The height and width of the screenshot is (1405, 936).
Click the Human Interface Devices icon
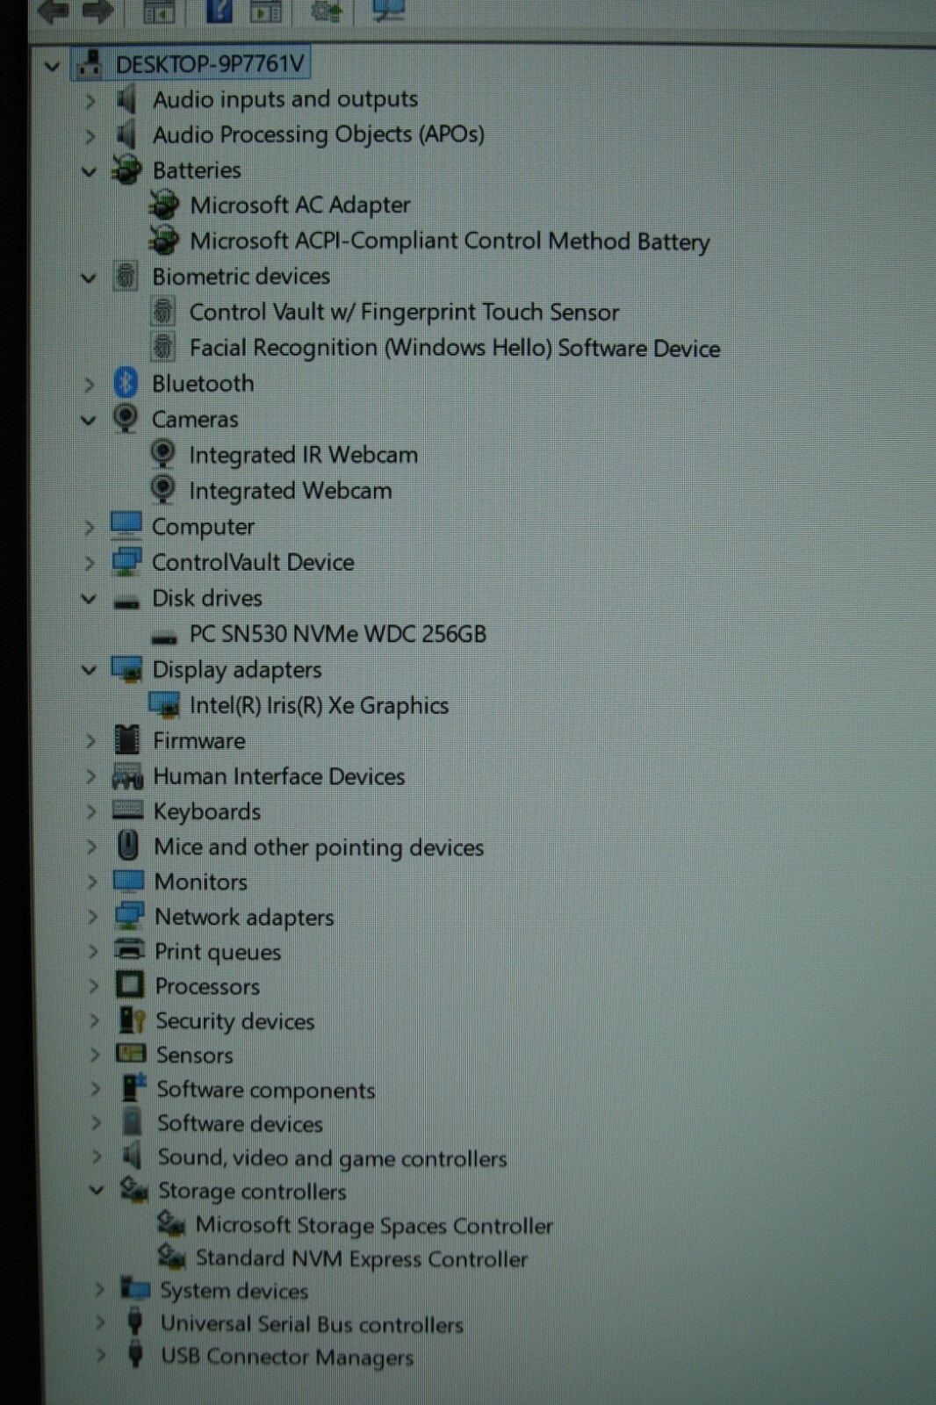[x=127, y=776]
